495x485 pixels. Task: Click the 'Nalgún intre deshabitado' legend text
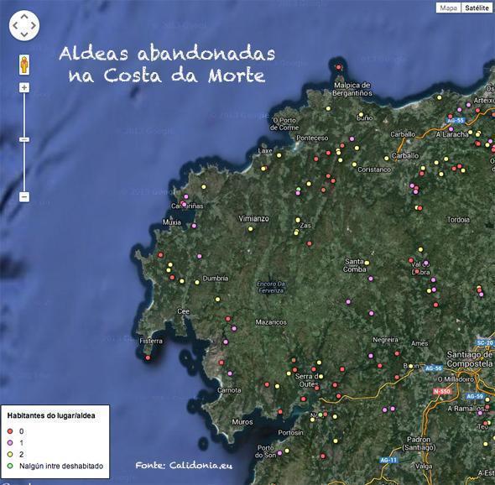point(61,466)
